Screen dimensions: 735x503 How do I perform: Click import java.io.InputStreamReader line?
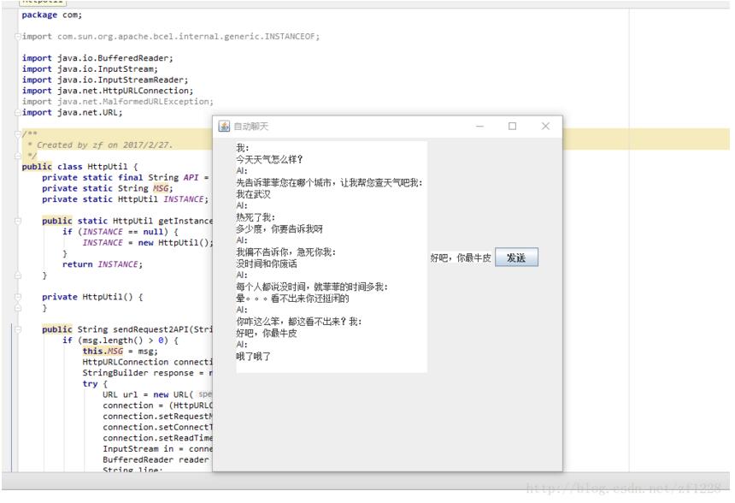click(105, 80)
